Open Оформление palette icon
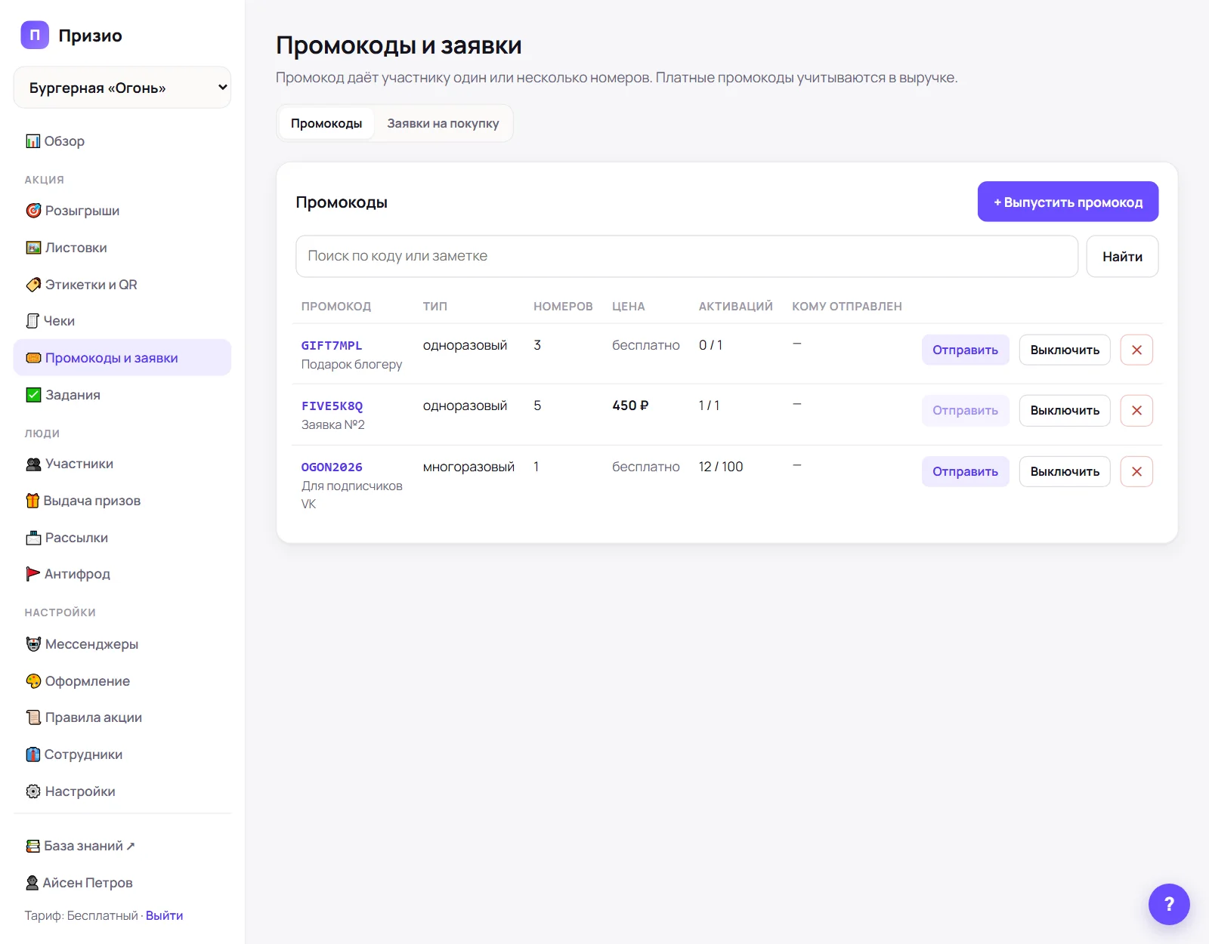The image size is (1209, 944). (x=33, y=681)
